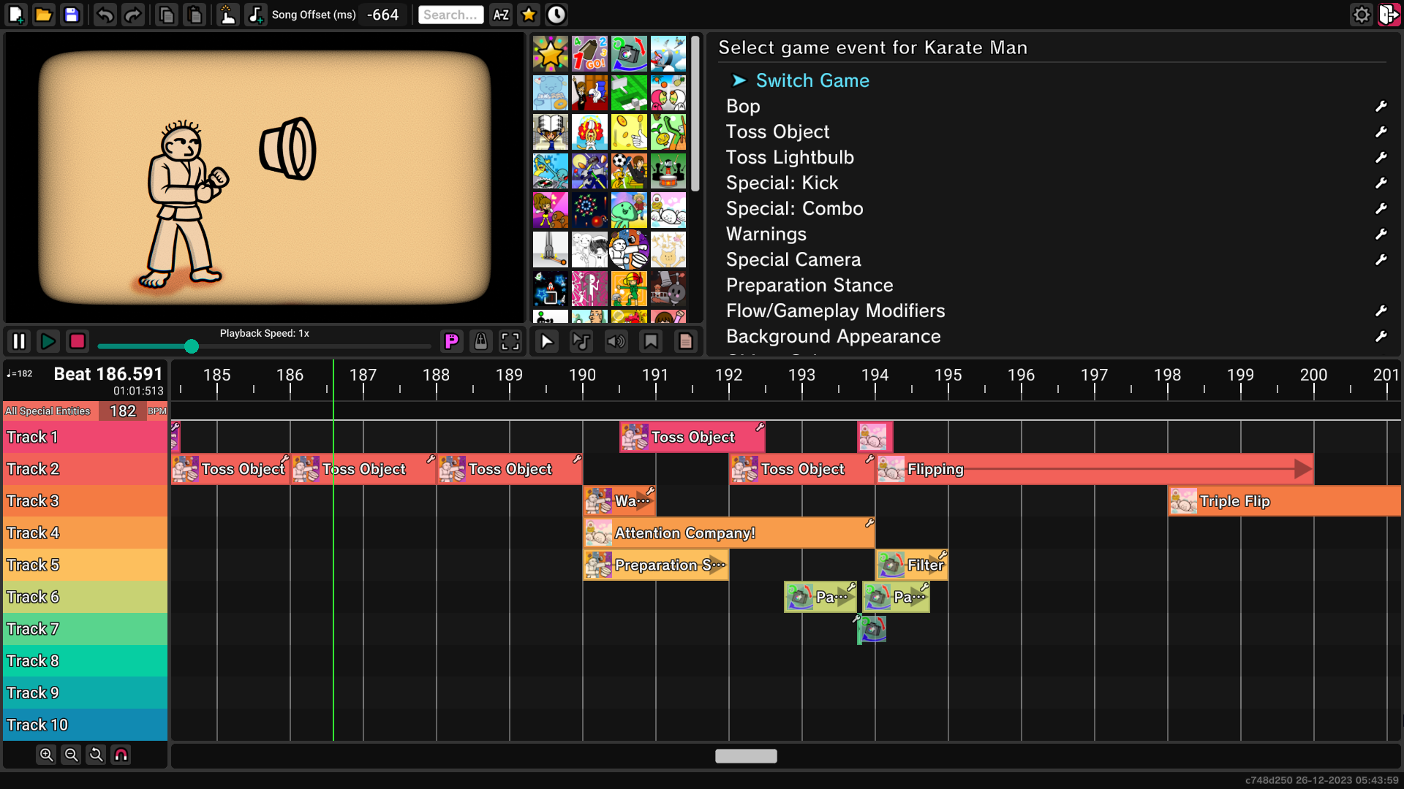1404x789 pixels.
Task: Sort games alphabetically with A-Z
Action: coord(501,15)
